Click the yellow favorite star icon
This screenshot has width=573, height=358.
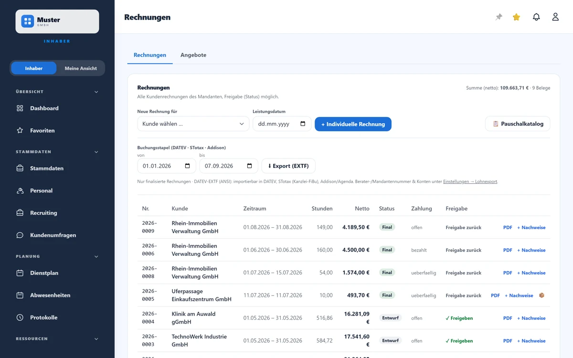click(516, 17)
